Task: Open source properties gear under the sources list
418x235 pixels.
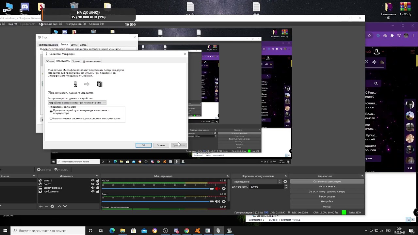Action: coord(52,206)
